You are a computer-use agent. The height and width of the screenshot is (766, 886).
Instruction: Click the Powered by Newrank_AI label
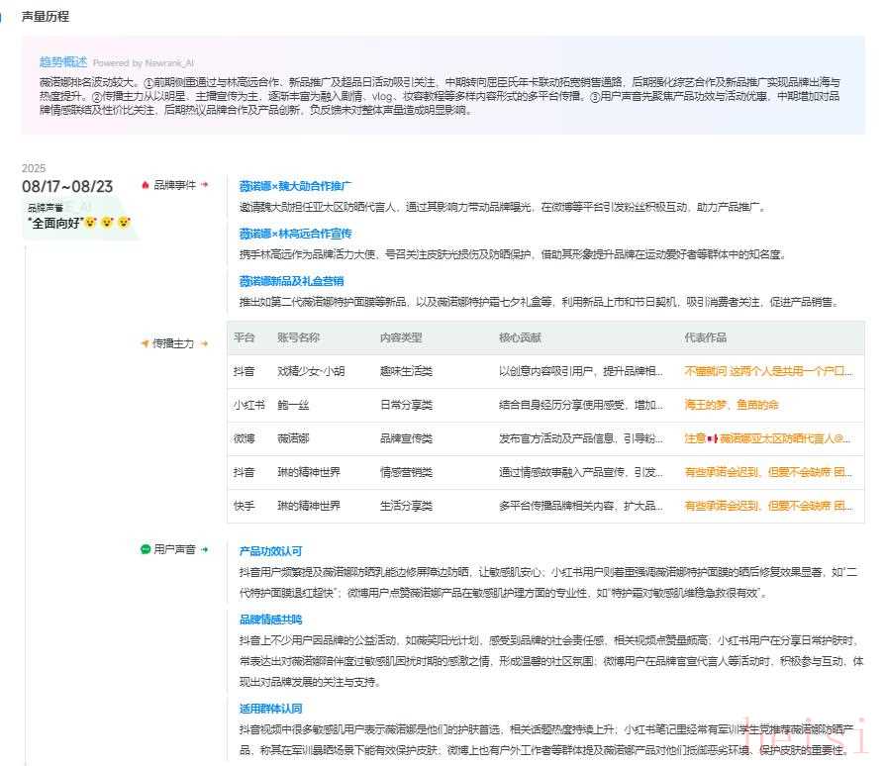click(x=144, y=62)
